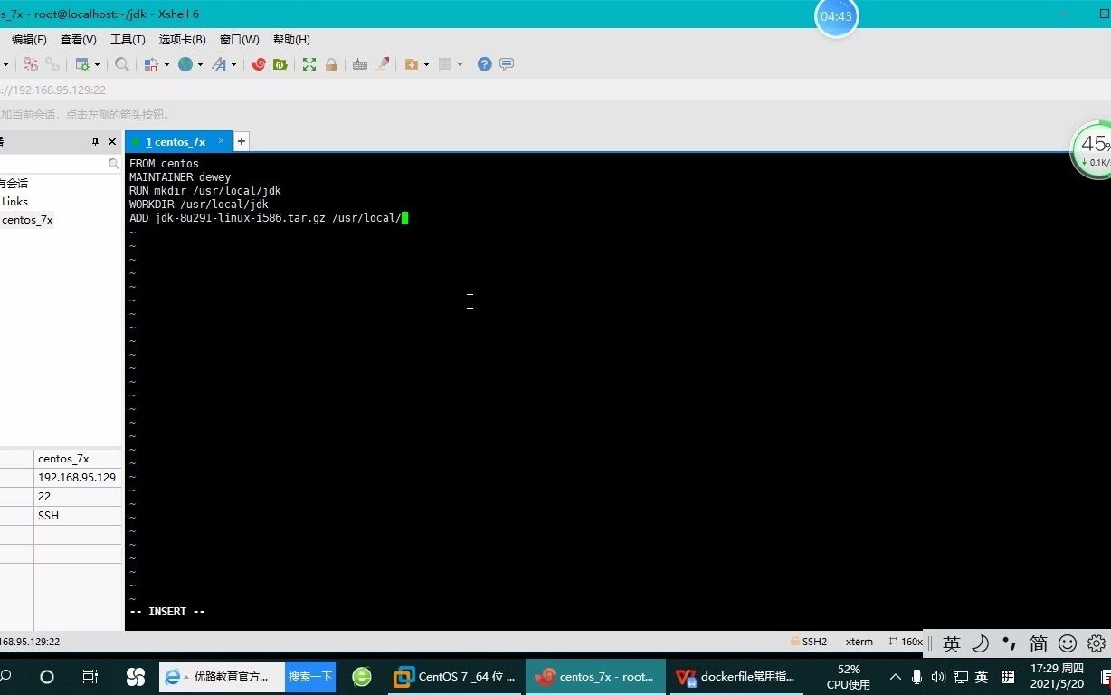The width and height of the screenshot is (1111, 695).
Task: Select the centos_7x session in the sidebar
Action: click(27, 219)
